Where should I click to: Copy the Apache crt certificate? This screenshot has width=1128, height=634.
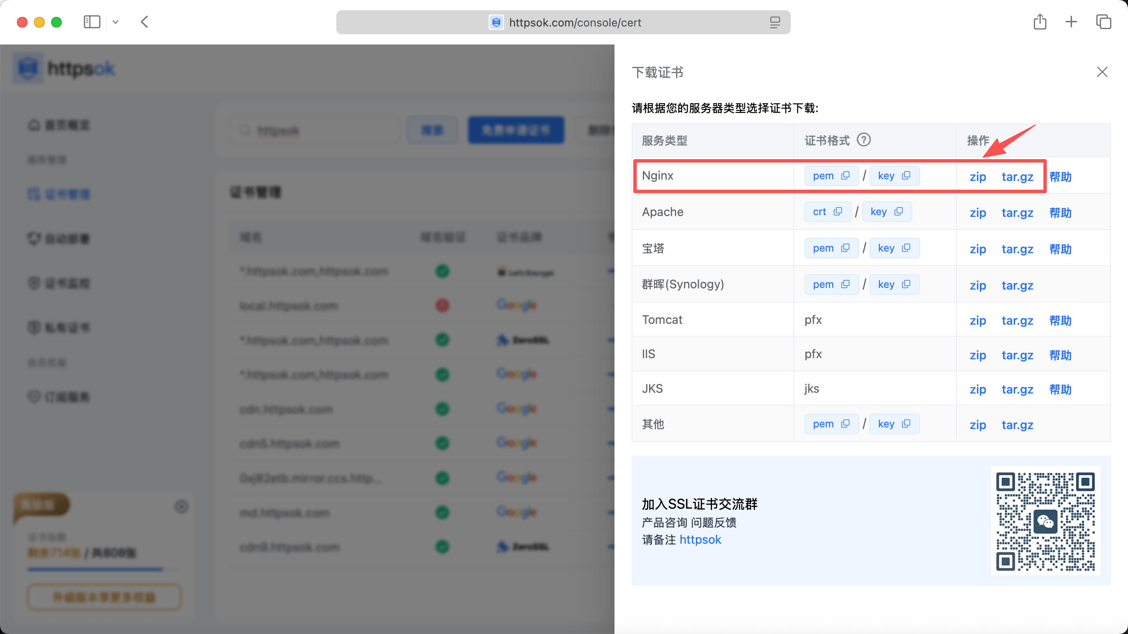[x=838, y=211]
